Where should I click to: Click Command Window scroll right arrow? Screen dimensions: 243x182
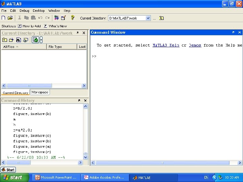[240, 163]
